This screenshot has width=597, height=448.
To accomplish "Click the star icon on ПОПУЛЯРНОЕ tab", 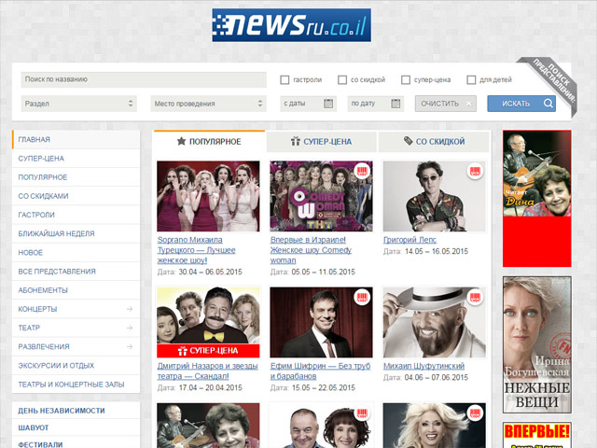I will pos(181,141).
